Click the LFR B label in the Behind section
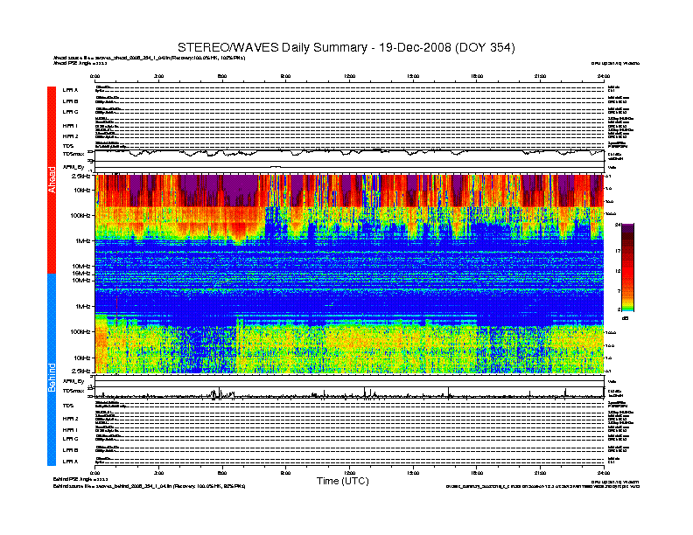693x535 pixels. click(70, 450)
